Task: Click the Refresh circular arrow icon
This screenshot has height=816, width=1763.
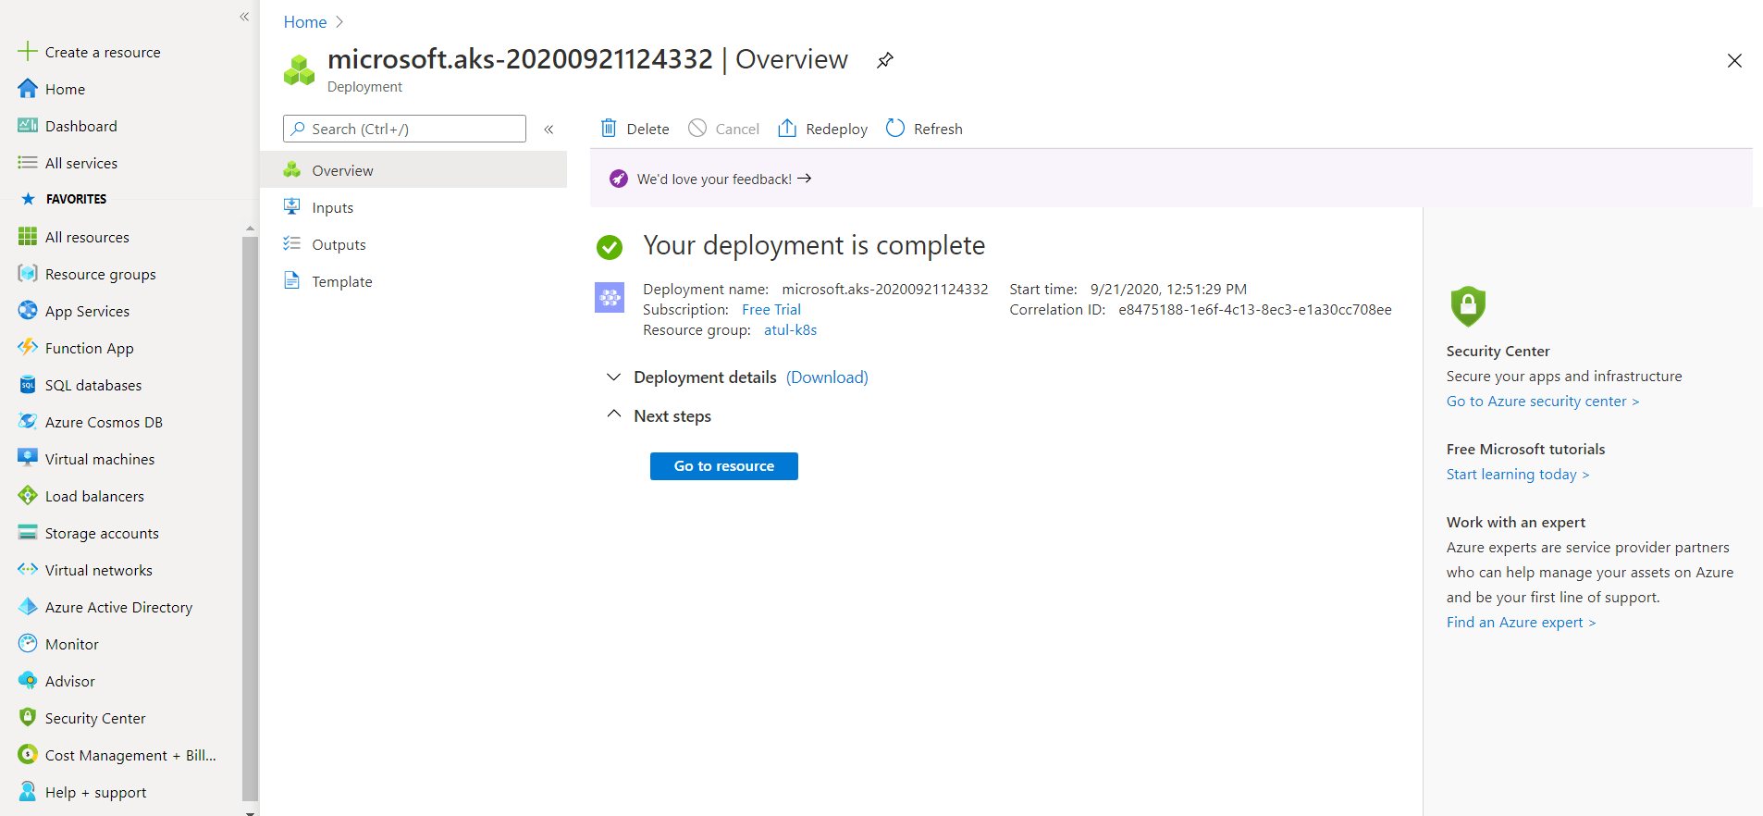Action: point(894,129)
